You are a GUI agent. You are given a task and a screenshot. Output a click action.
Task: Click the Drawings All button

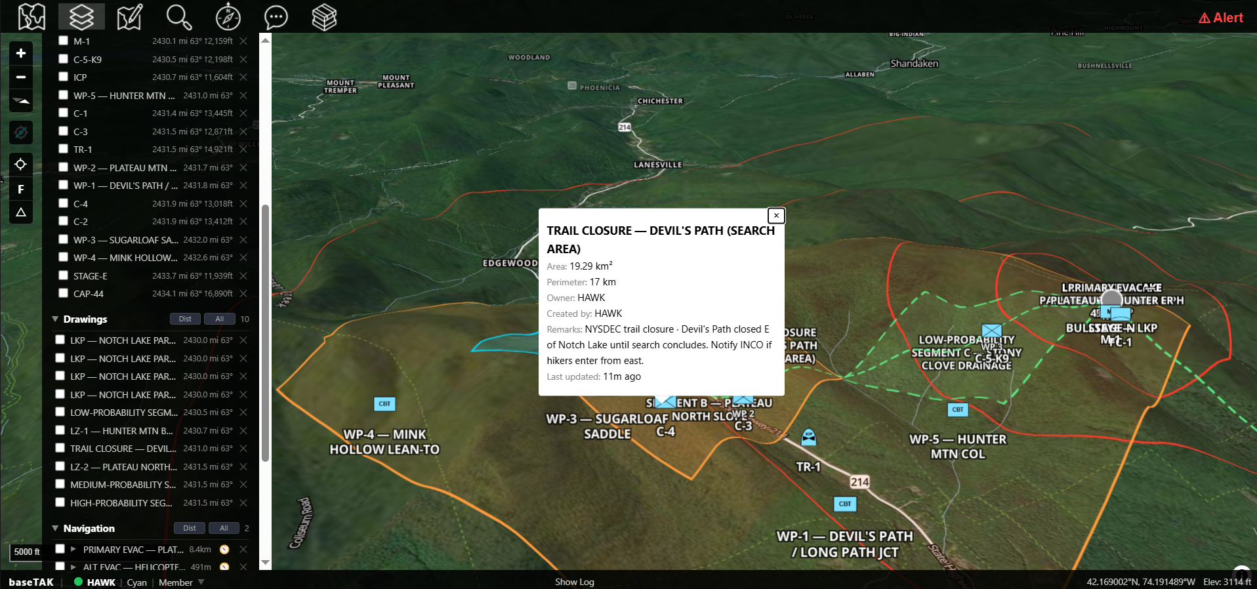coord(220,319)
